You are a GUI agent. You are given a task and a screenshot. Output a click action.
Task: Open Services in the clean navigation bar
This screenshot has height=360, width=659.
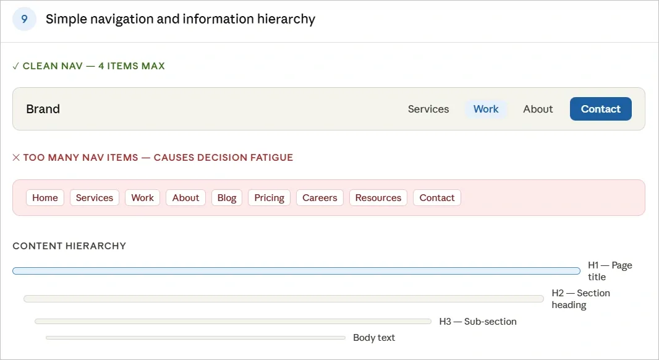(x=428, y=109)
